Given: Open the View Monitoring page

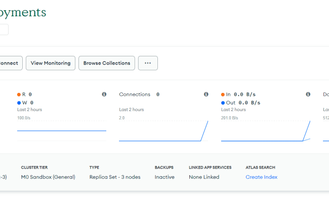Looking at the screenshot, I should click(51, 63).
